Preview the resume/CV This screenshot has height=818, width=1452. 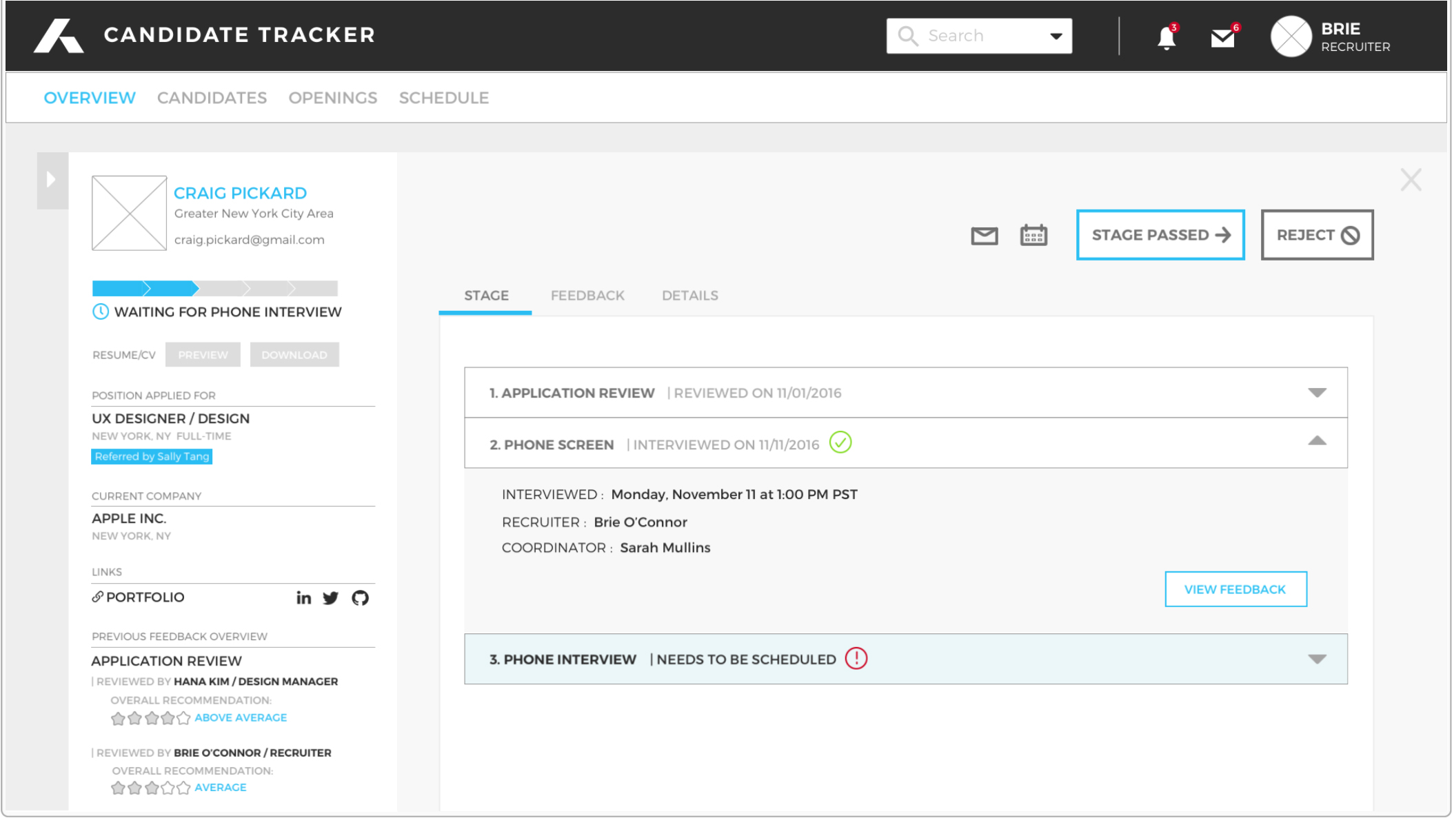pos(203,355)
